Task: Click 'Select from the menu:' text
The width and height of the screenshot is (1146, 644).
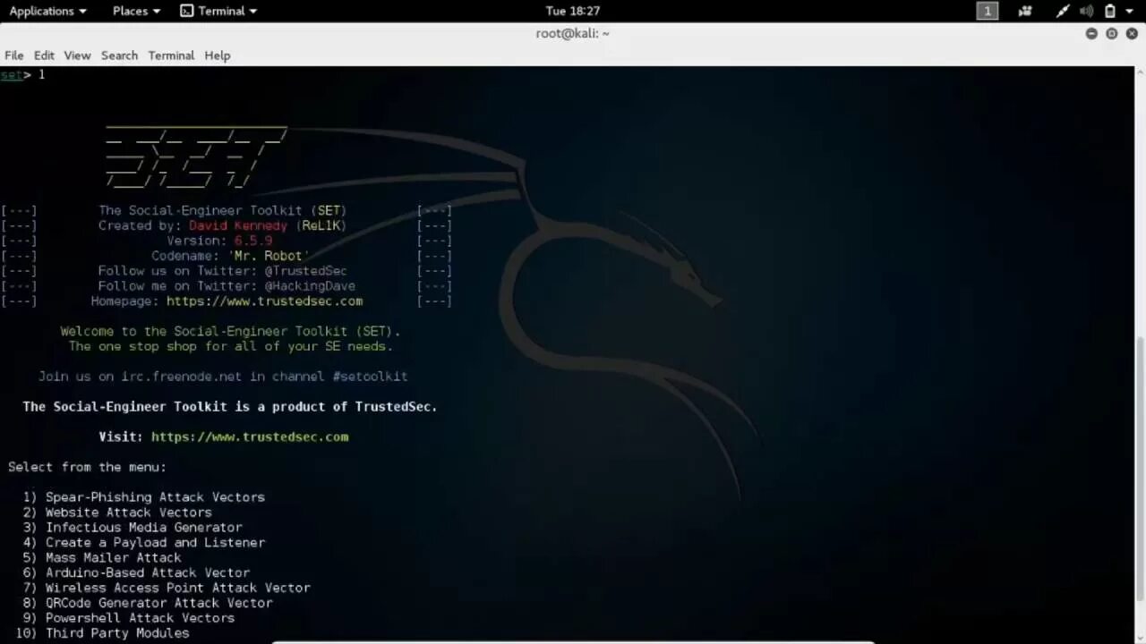Action: tap(87, 467)
